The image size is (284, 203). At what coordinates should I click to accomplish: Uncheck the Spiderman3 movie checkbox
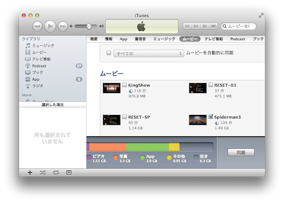(x=211, y=117)
